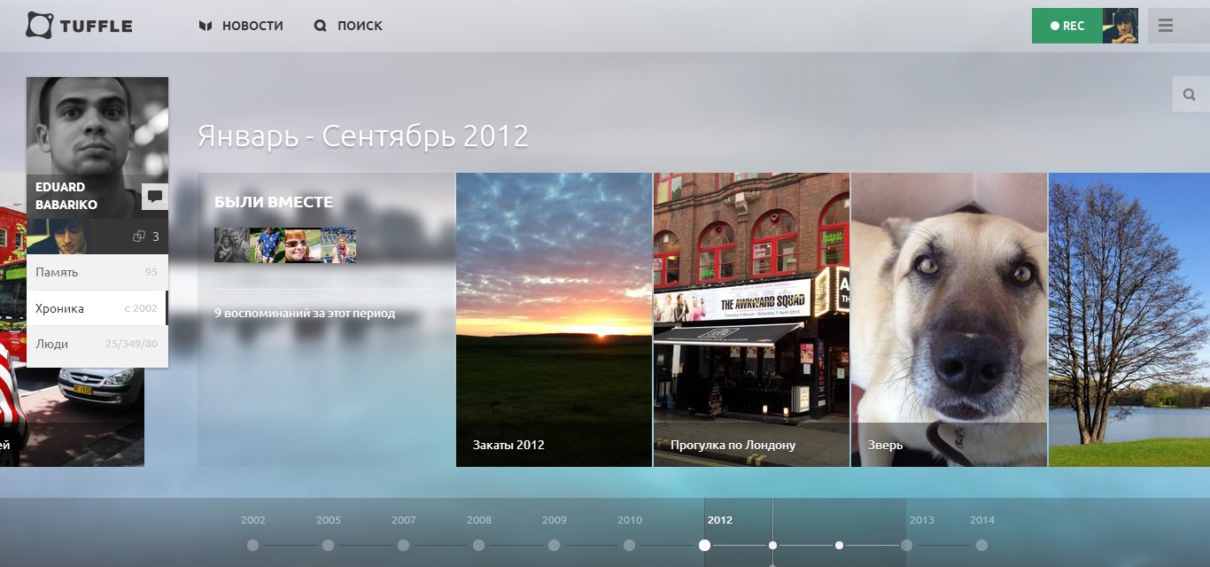Select the 2012 timeline marker

[x=704, y=545]
